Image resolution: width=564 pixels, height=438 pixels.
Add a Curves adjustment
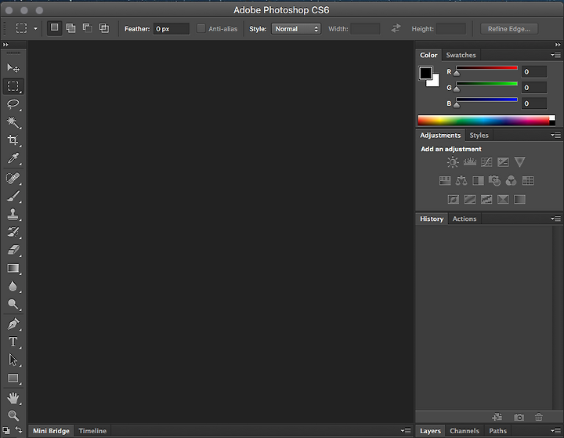[486, 162]
